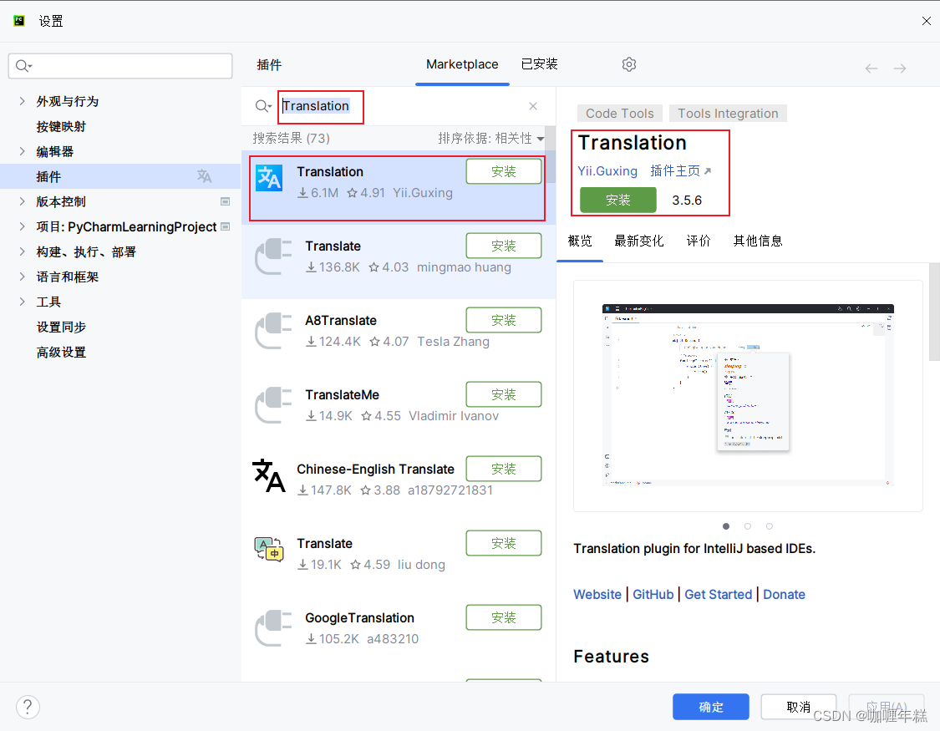
Task: Go forward with the right arrow
Action: (x=900, y=69)
